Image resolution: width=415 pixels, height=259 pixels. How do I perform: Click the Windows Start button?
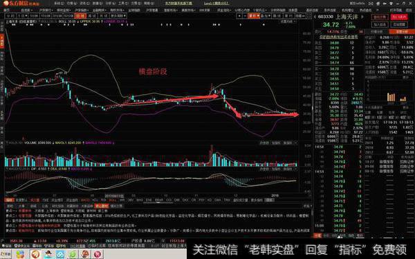point(6,253)
